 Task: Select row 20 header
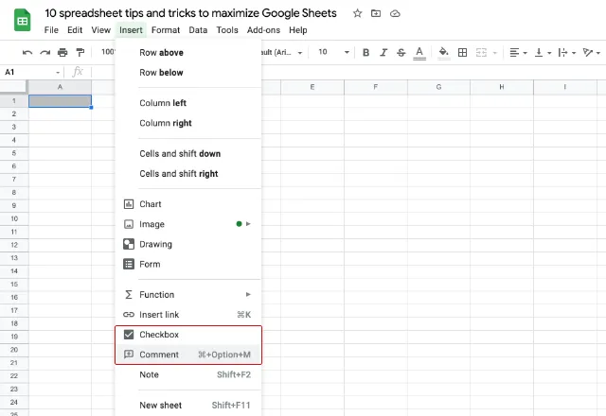(x=14, y=350)
